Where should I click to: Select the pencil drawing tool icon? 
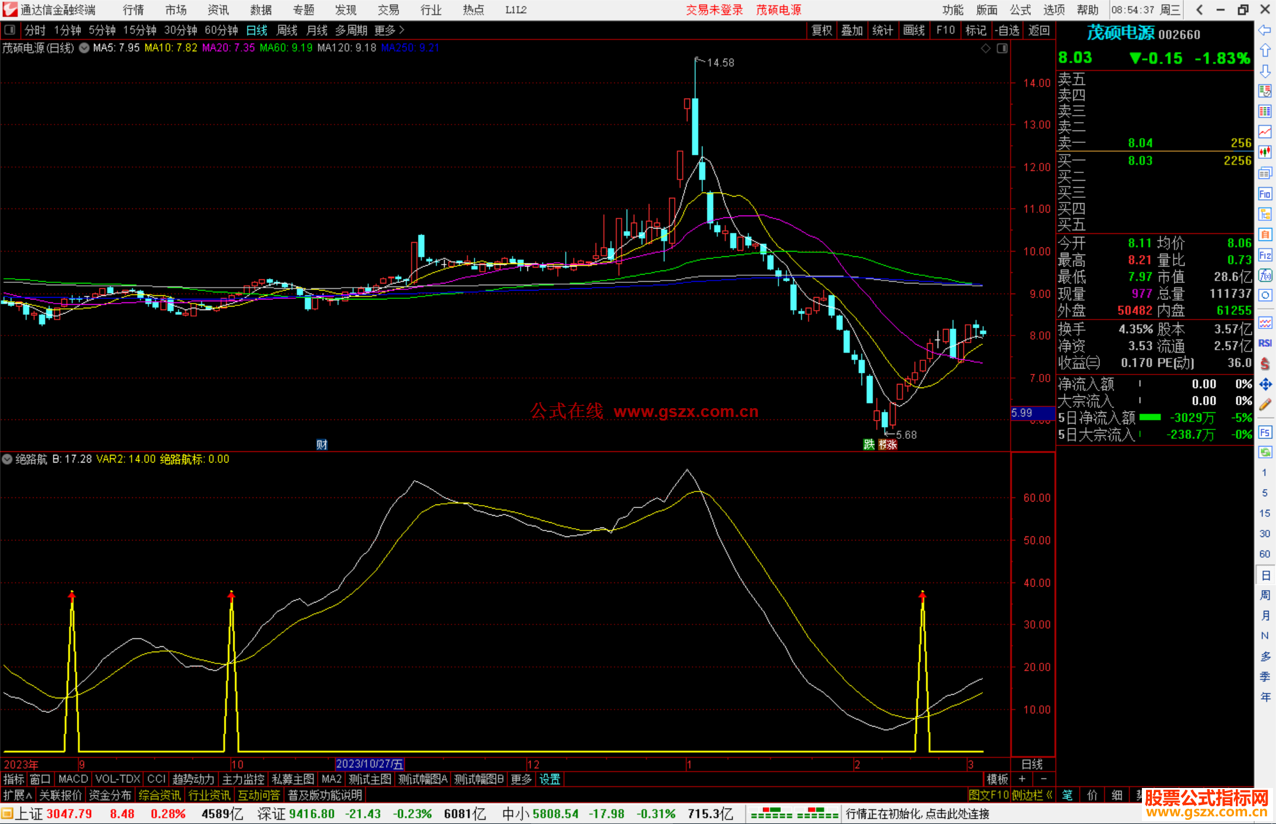(1265, 405)
